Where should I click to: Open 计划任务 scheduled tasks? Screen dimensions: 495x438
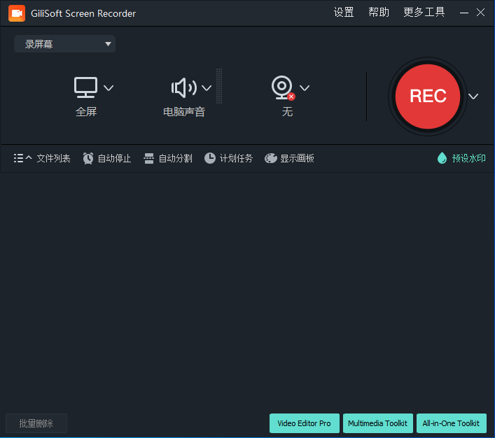[x=236, y=158]
